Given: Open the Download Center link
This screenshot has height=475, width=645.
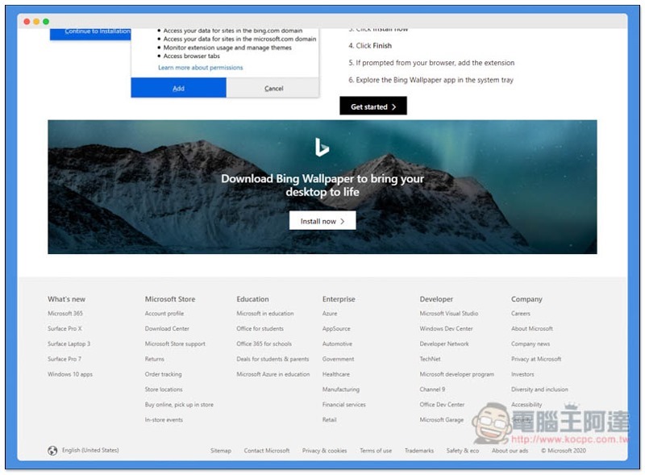Looking at the screenshot, I should point(167,328).
